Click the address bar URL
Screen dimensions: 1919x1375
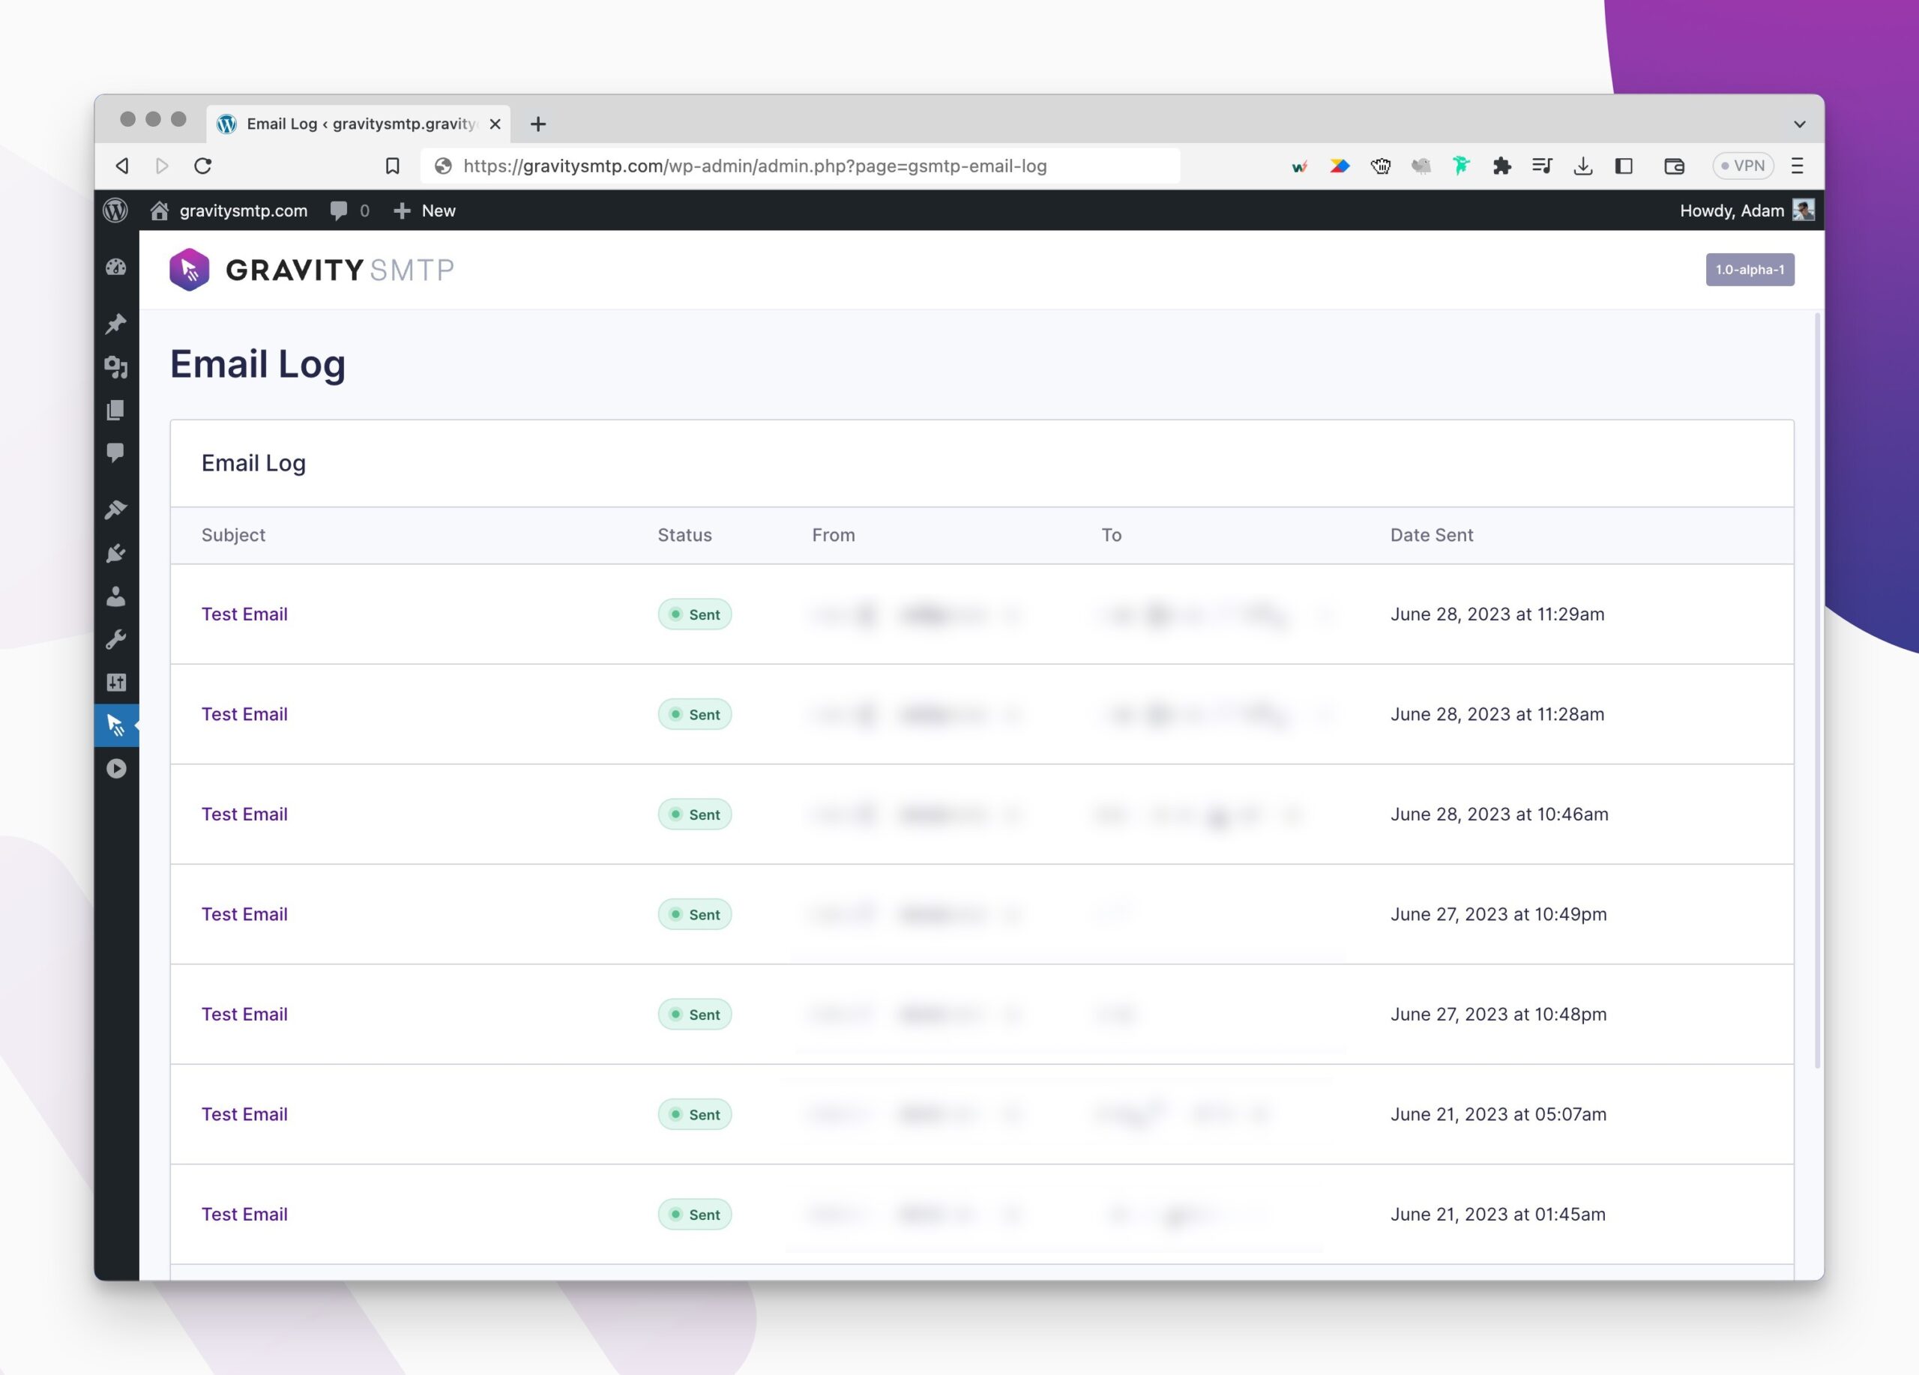(x=755, y=166)
